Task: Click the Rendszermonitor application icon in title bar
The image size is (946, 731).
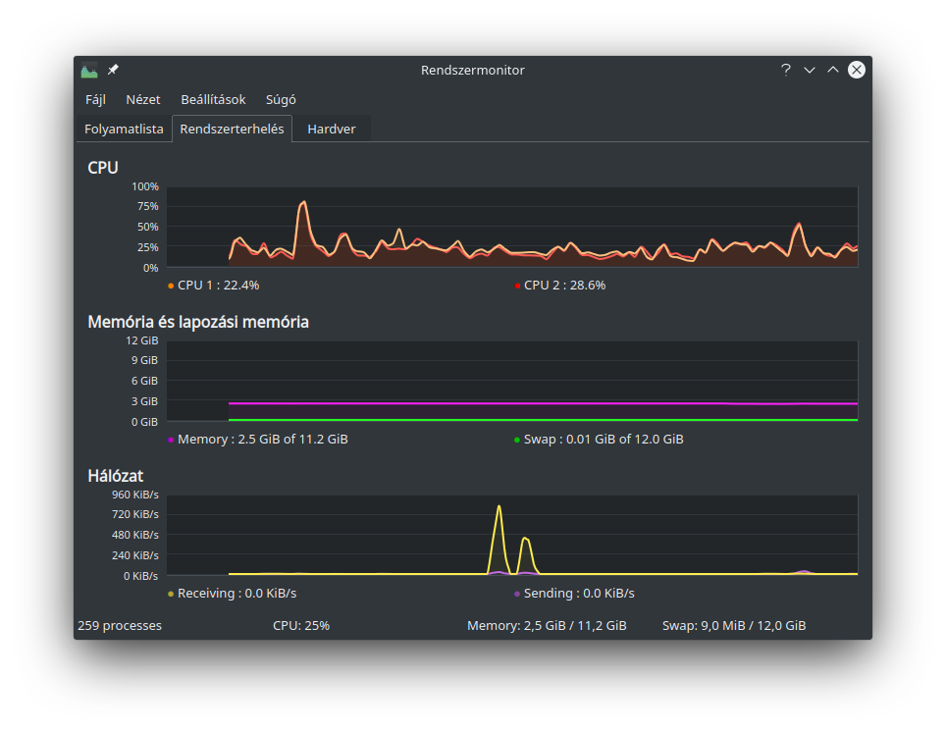Action: [x=88, y=70]
